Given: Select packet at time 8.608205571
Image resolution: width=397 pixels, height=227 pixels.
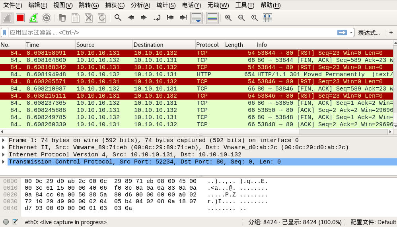Looking at the screenshot, I should point(197,81).
